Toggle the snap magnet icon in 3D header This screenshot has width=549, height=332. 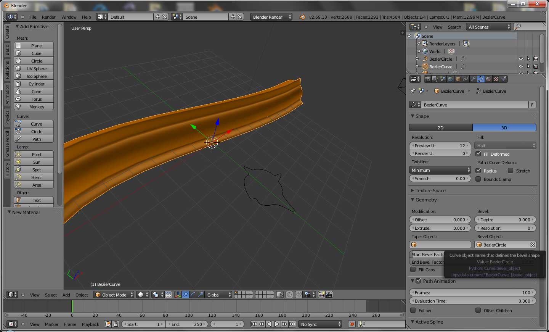[299, 295]
